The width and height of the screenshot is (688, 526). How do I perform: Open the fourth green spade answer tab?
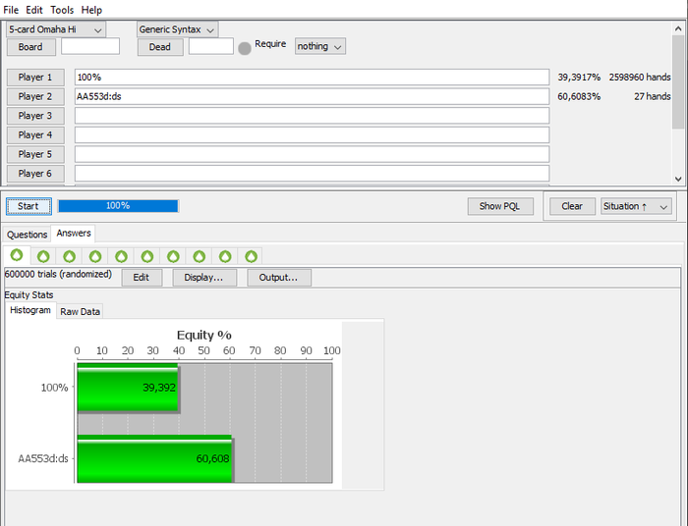95,256
